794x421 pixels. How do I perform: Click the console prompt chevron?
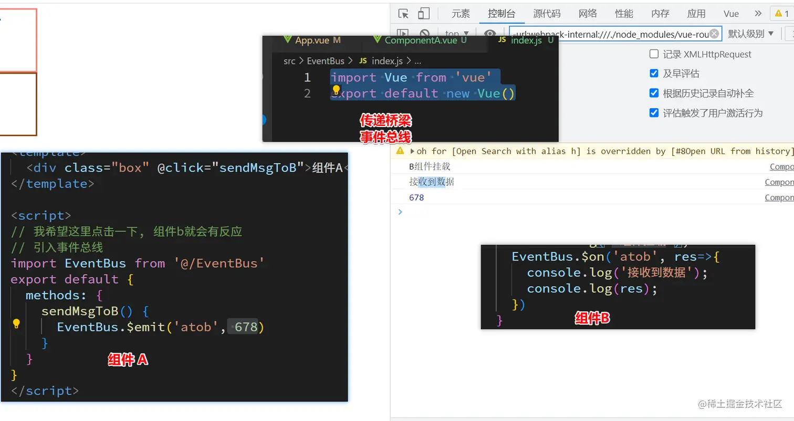click(x=400, y=212)
